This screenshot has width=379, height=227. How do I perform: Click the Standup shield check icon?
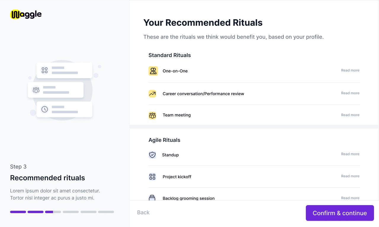tap(152, 155)
